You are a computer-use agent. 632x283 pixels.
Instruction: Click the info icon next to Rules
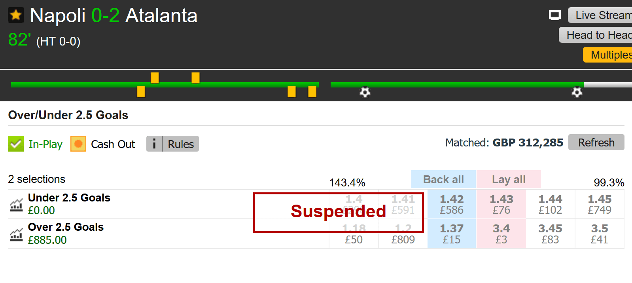[x=154, y=144]
